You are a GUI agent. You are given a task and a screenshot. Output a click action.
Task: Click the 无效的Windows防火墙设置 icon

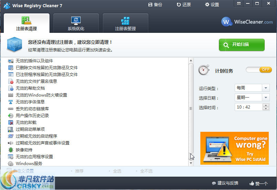click(x=11, y=95)
